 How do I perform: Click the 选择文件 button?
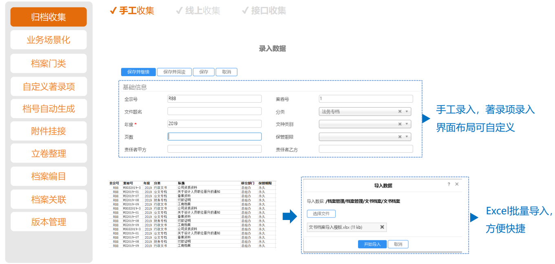click(x=321, y=214)
